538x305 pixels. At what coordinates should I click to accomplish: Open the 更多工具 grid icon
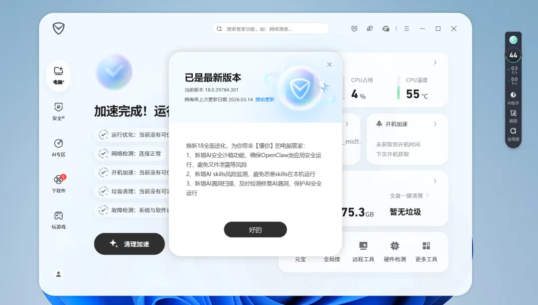[x=426, y=246]
